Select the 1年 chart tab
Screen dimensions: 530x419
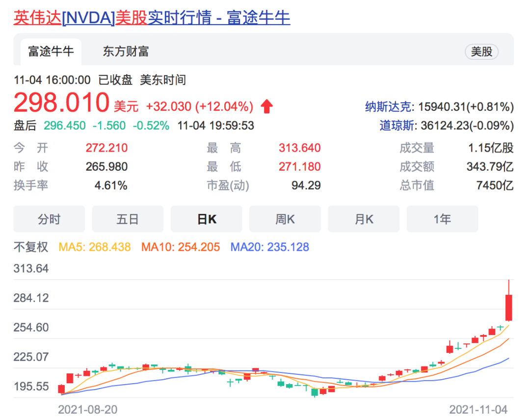pos(442,219)
